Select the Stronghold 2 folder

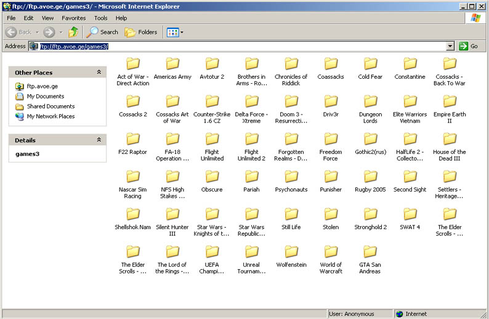pyautogui.click(x=370, y=219)
